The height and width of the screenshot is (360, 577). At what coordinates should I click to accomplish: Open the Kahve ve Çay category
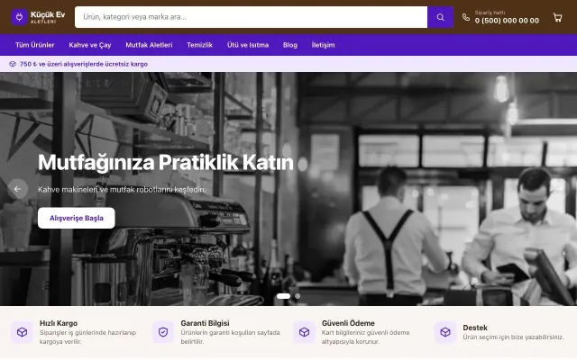click(x=90, y=45)
